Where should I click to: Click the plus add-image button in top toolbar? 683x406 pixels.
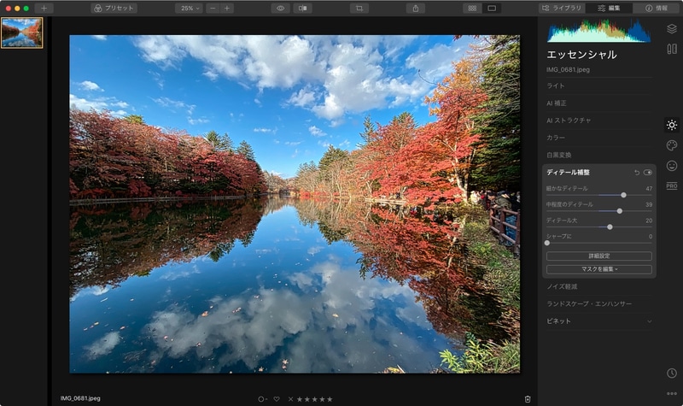44,9
